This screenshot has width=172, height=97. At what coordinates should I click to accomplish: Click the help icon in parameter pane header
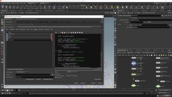[171, 16]
